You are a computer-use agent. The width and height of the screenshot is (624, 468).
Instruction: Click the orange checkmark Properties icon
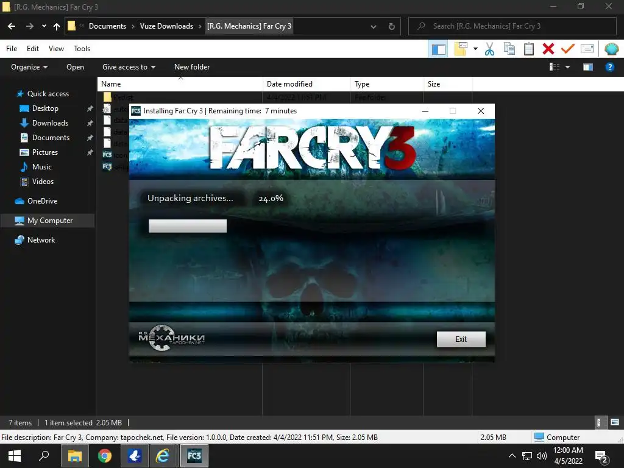click(567, 49)
